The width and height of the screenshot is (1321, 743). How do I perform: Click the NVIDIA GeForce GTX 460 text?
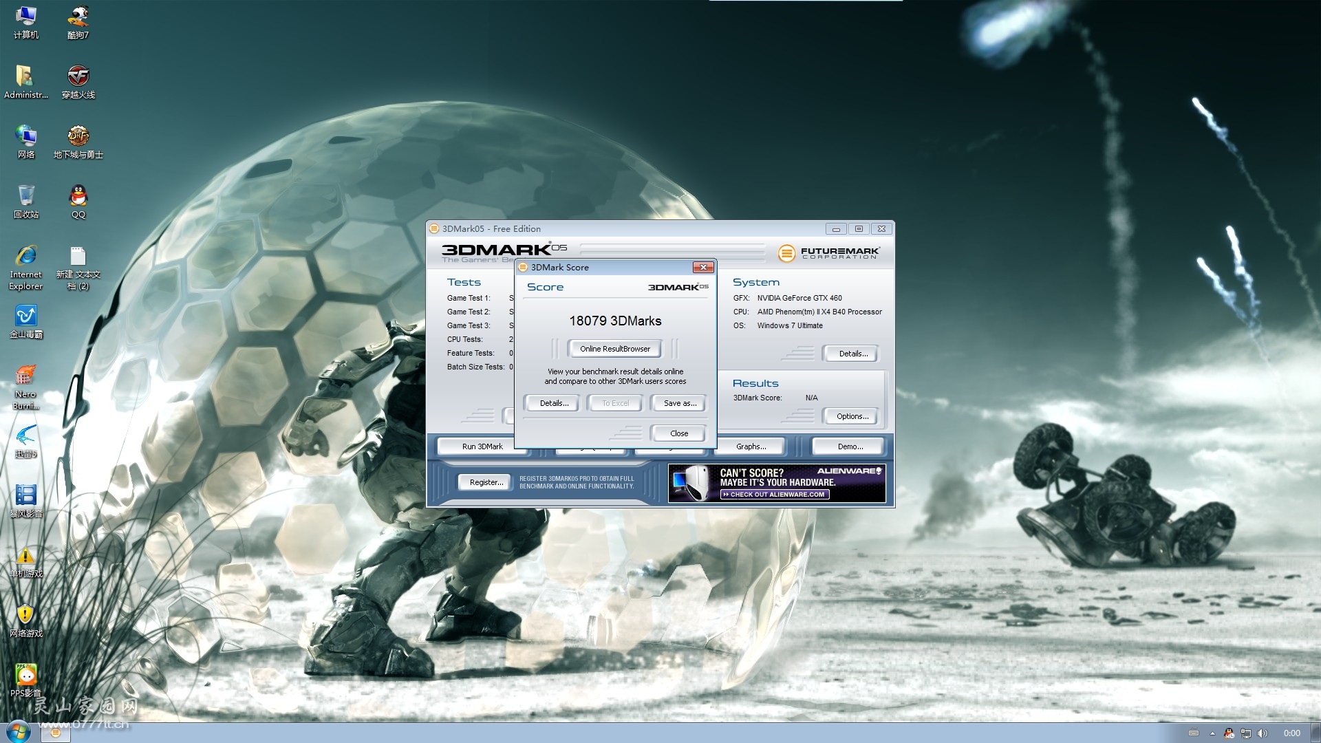pos(799,298)
